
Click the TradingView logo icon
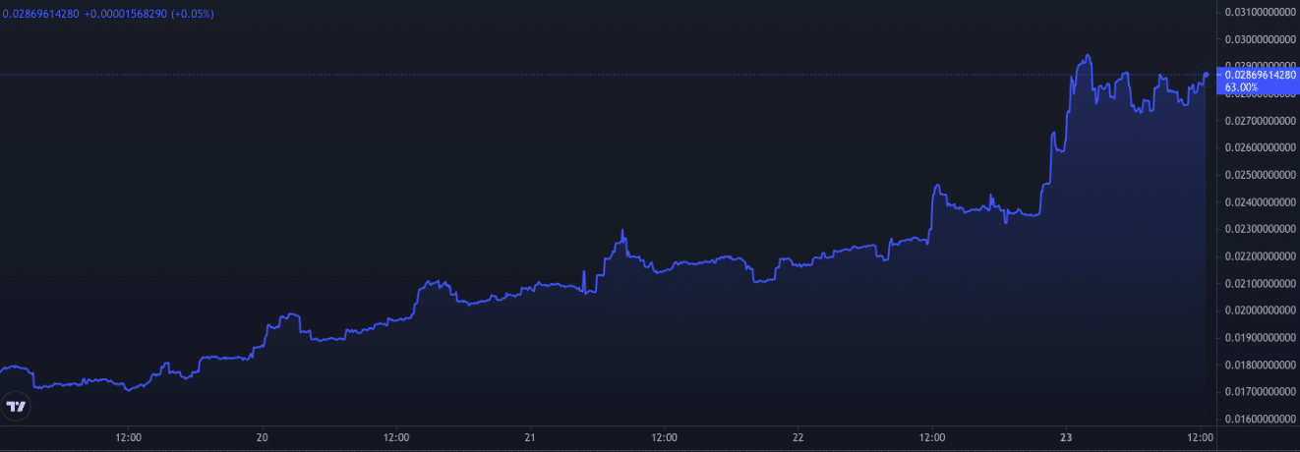click(x=16, y=405)
